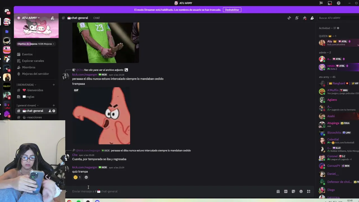
Task: Open pinned messages icon
Action: click(305, 18)
